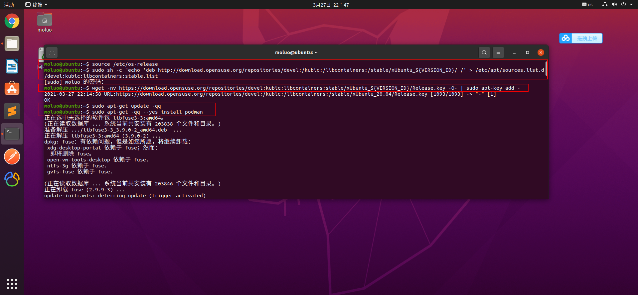Open the terminal search tool
638x295 pixels.
pos(484,52)
